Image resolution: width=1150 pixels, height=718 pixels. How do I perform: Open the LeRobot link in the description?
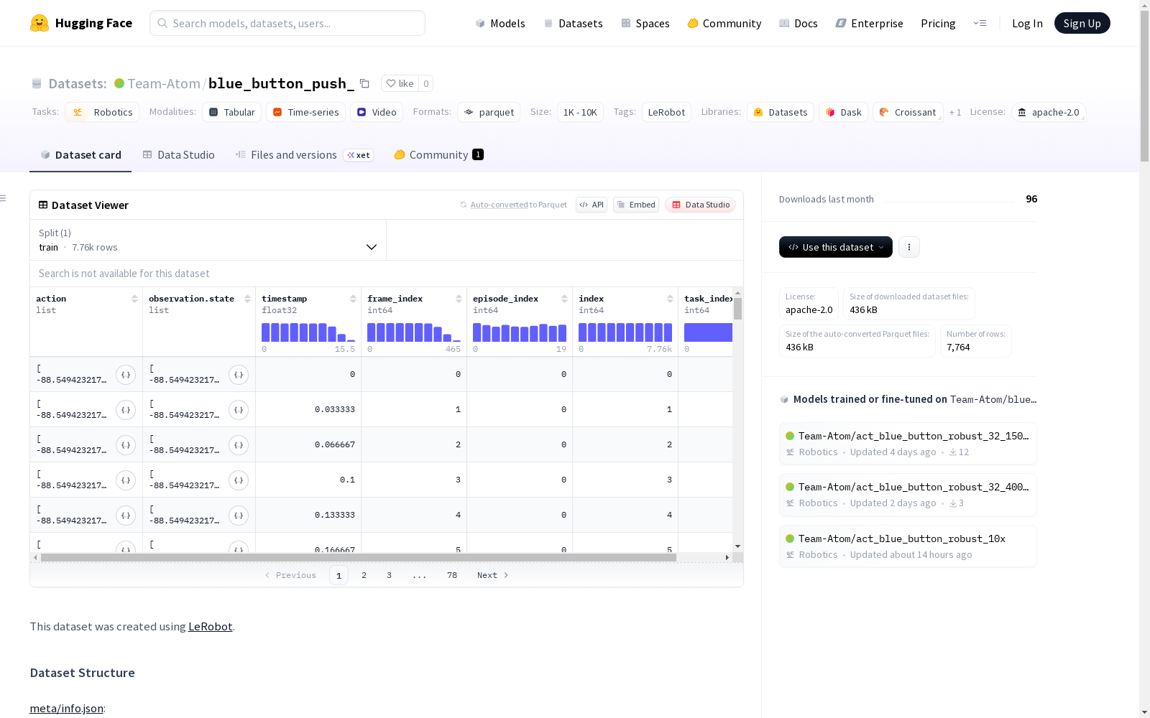click(x=210, y=626)
